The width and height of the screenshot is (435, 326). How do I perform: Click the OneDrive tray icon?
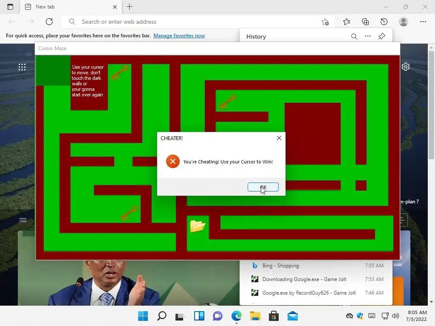[350, 316]
